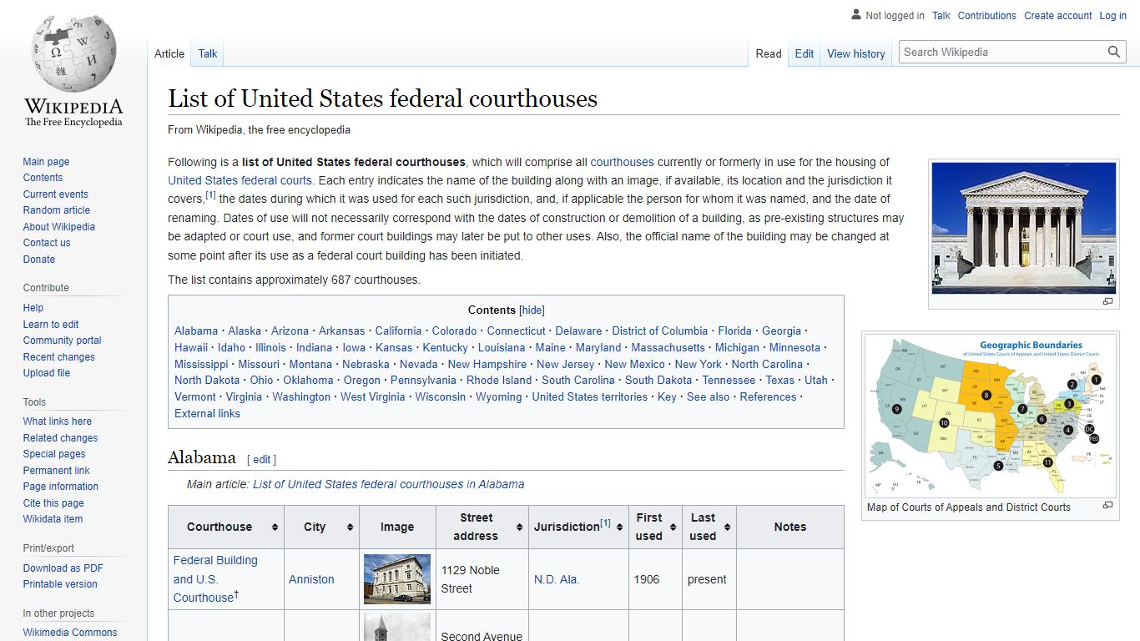Image resolution: width=1140 pixels, height=641 pixels.
Task: Enlarge the Courts of Appeals map icon
Action: 1107,505
